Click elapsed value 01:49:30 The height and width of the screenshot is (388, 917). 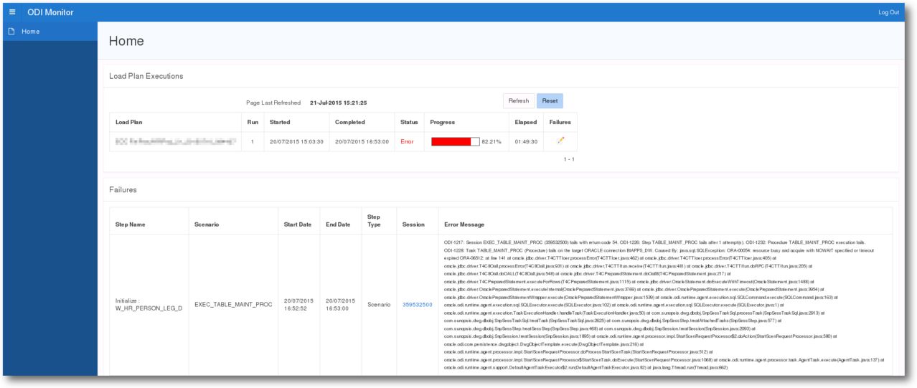point(526,141)
